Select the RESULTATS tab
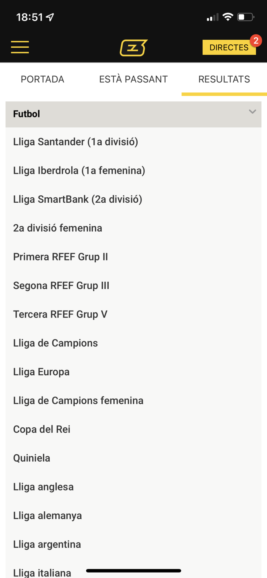The width and height of the screenshot is (267, 578). click(x=224, y=79)
